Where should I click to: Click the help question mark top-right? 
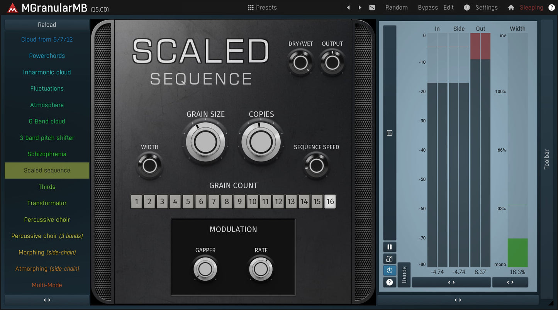[x=551, y=7]
